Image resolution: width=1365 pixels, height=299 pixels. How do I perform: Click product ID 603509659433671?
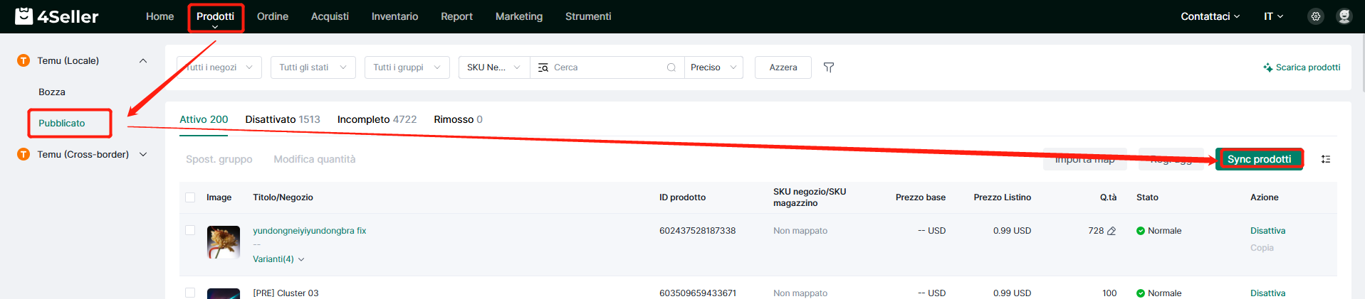point(698,293)
